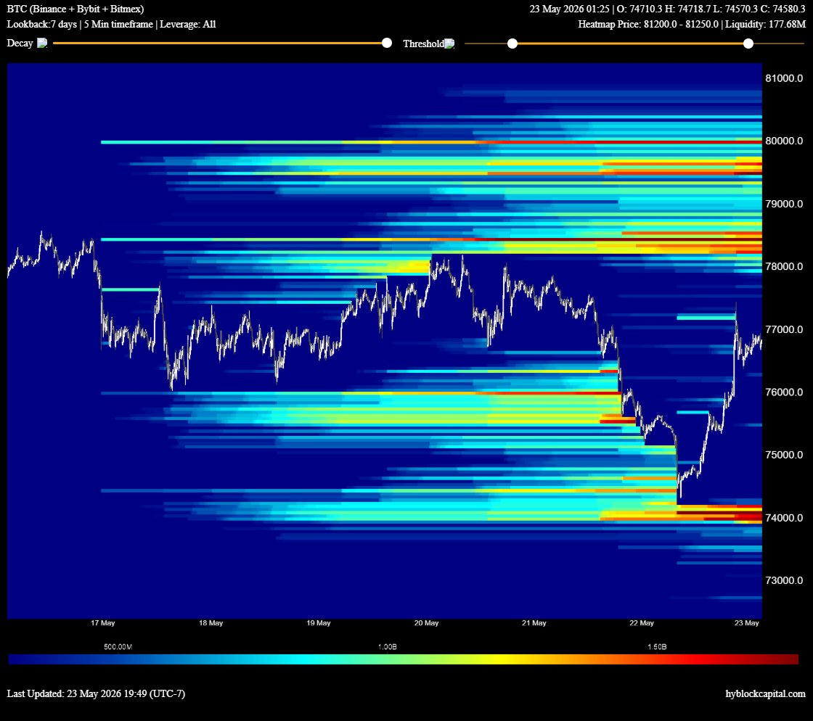Click the 1.00B color scale label
The width and height of the screenshot is (813, 721).
[388, 647]
